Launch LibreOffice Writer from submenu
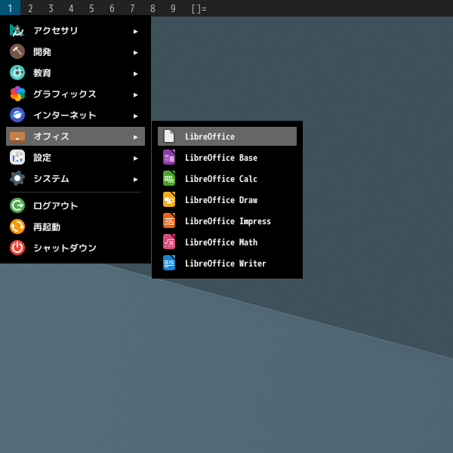 pos(227,263)
